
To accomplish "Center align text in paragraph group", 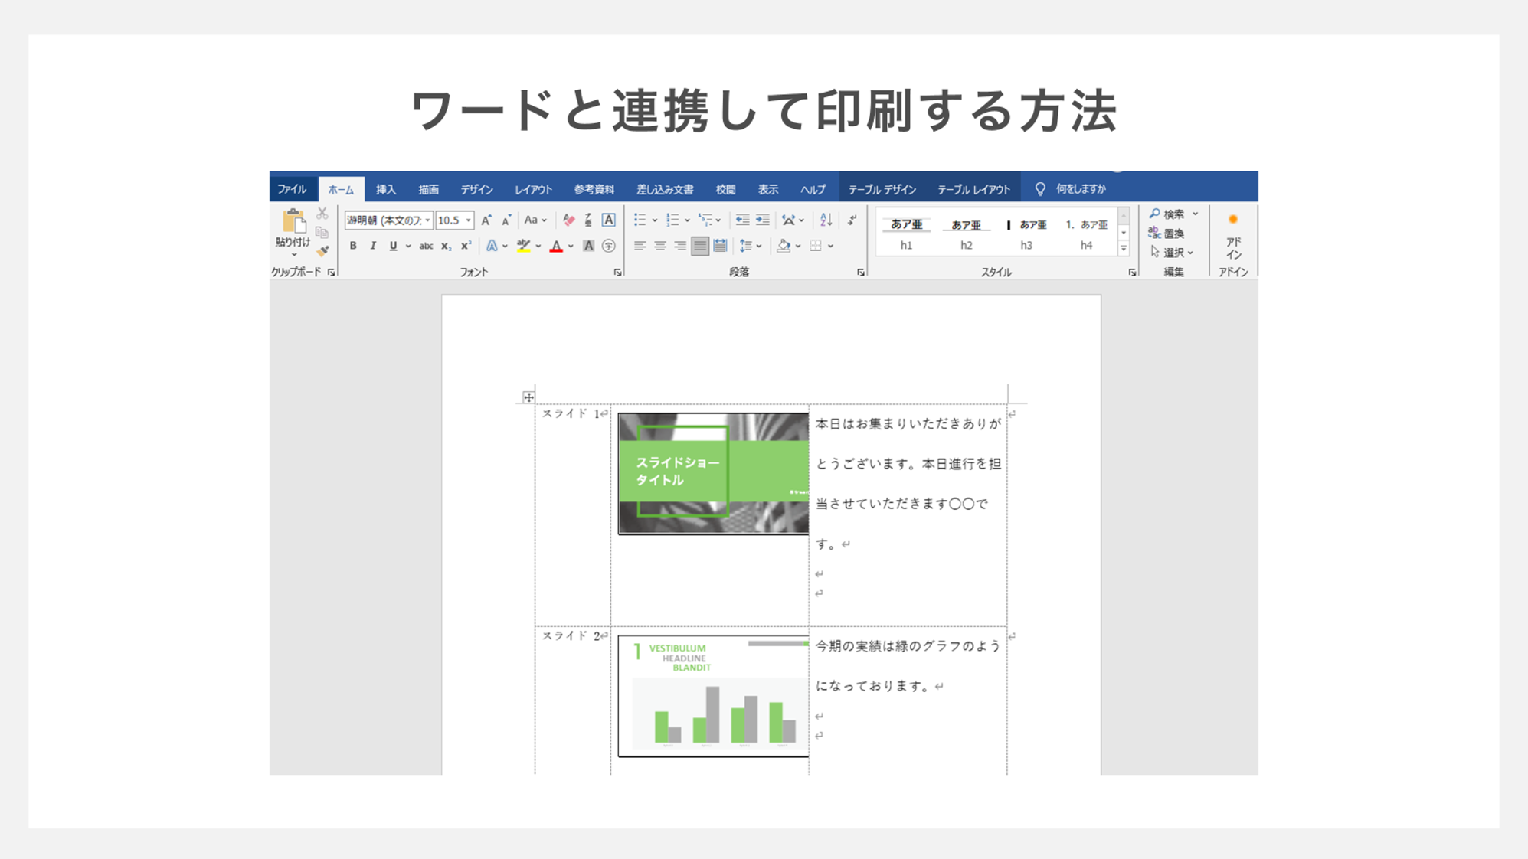I will 659,247.
